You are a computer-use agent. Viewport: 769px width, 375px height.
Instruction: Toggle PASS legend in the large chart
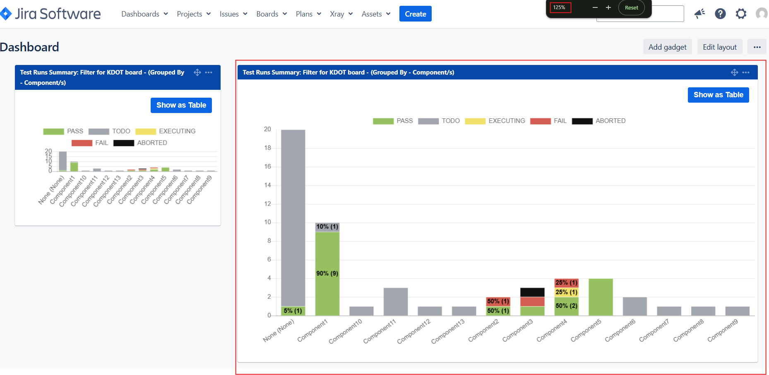click(393, 121)
